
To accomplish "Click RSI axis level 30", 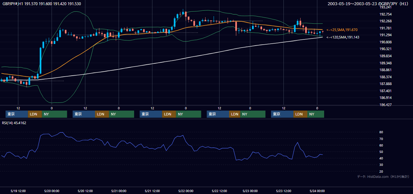I will point(381,165).
